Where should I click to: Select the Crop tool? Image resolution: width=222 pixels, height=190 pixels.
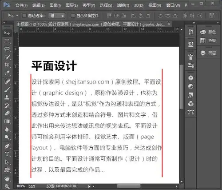click(7, 65)
